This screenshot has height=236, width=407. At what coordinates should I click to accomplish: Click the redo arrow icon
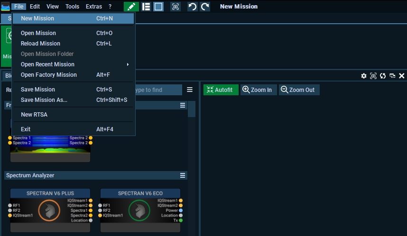coord(205,7)
